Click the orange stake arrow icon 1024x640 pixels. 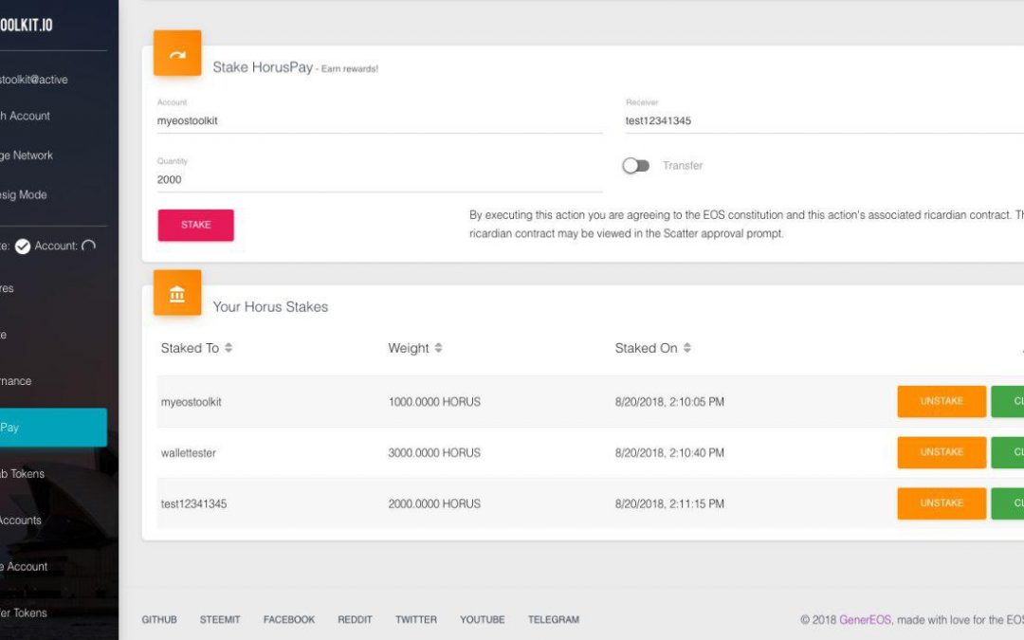(177, 53)
